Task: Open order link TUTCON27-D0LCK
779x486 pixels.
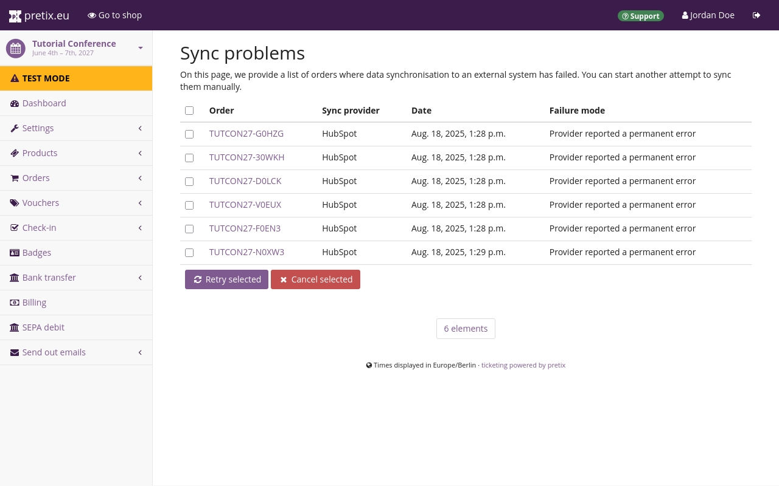Action: coord(245,181)
